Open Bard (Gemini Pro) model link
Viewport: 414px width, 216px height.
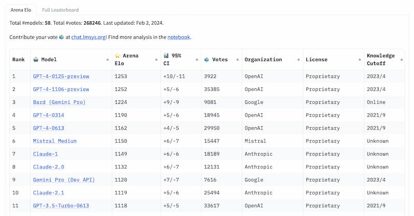60,102
